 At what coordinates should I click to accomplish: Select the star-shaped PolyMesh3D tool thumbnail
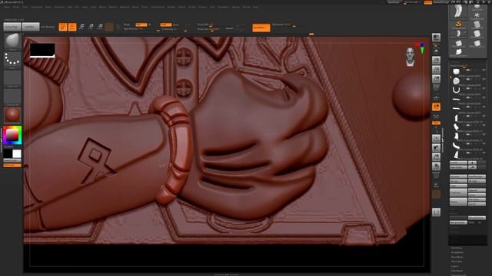point(477,15)
